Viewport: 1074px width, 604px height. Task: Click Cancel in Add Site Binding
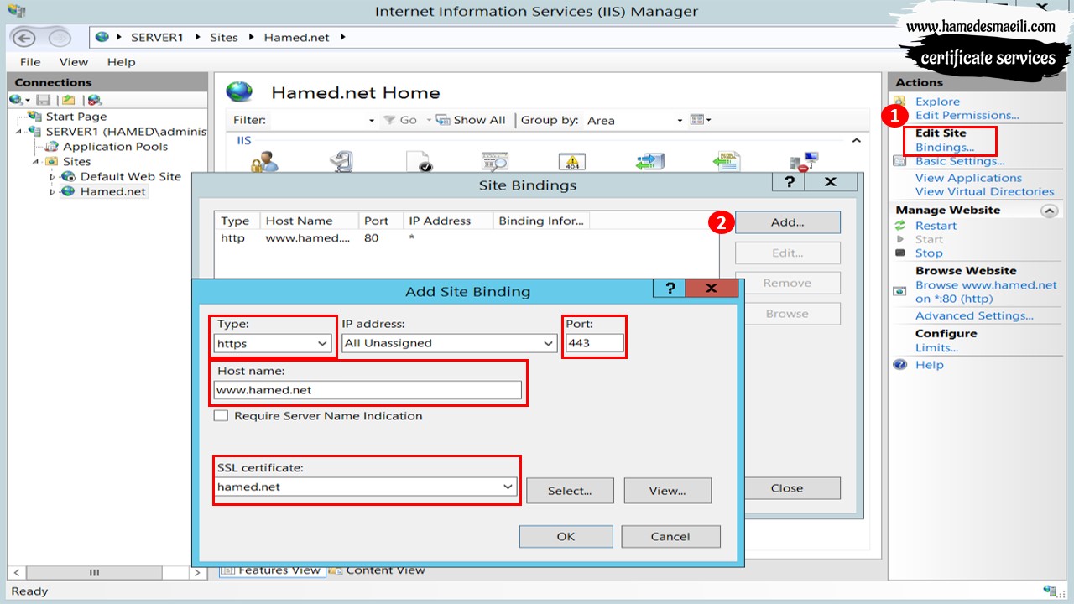click(670, 536)
